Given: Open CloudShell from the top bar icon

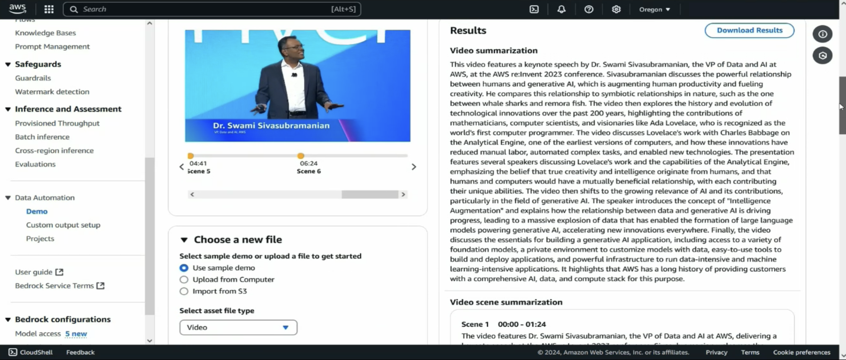Looking at the screenshot, I should click(534, 9).
